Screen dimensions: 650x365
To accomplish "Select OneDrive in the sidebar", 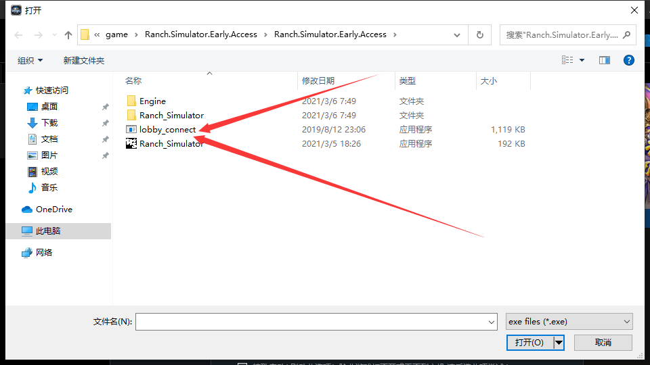I will pos(54,210).
